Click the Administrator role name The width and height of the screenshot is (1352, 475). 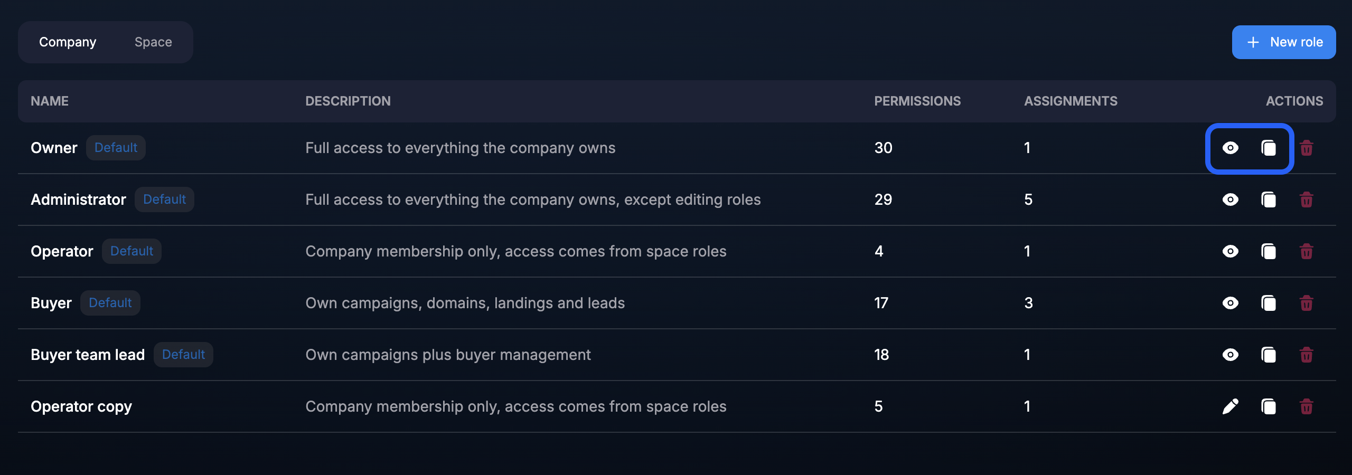pyautogui.click(x=78, y=199)
